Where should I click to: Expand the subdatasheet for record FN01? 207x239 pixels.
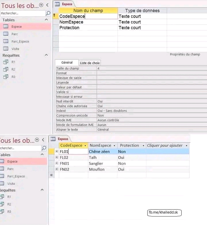point(57,163)
